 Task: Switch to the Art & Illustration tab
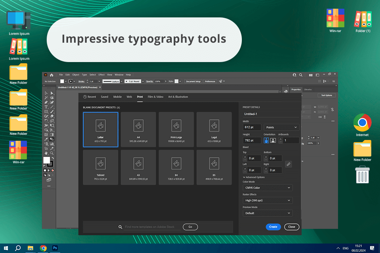178,97
